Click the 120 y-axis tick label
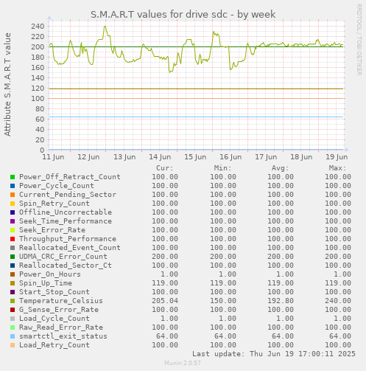Viewport: 366px width, 371px height. coord(38,89)
